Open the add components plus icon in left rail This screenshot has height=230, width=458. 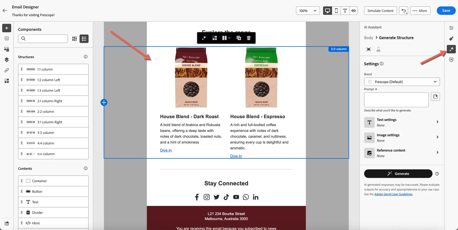pos(7,28)
